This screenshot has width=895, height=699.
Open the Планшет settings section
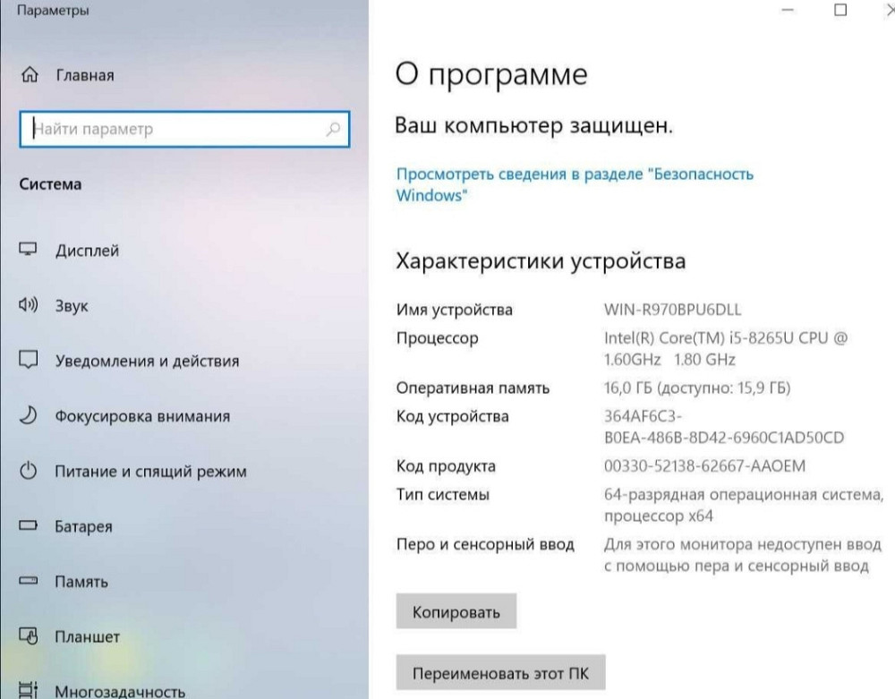tap(87, 637)
